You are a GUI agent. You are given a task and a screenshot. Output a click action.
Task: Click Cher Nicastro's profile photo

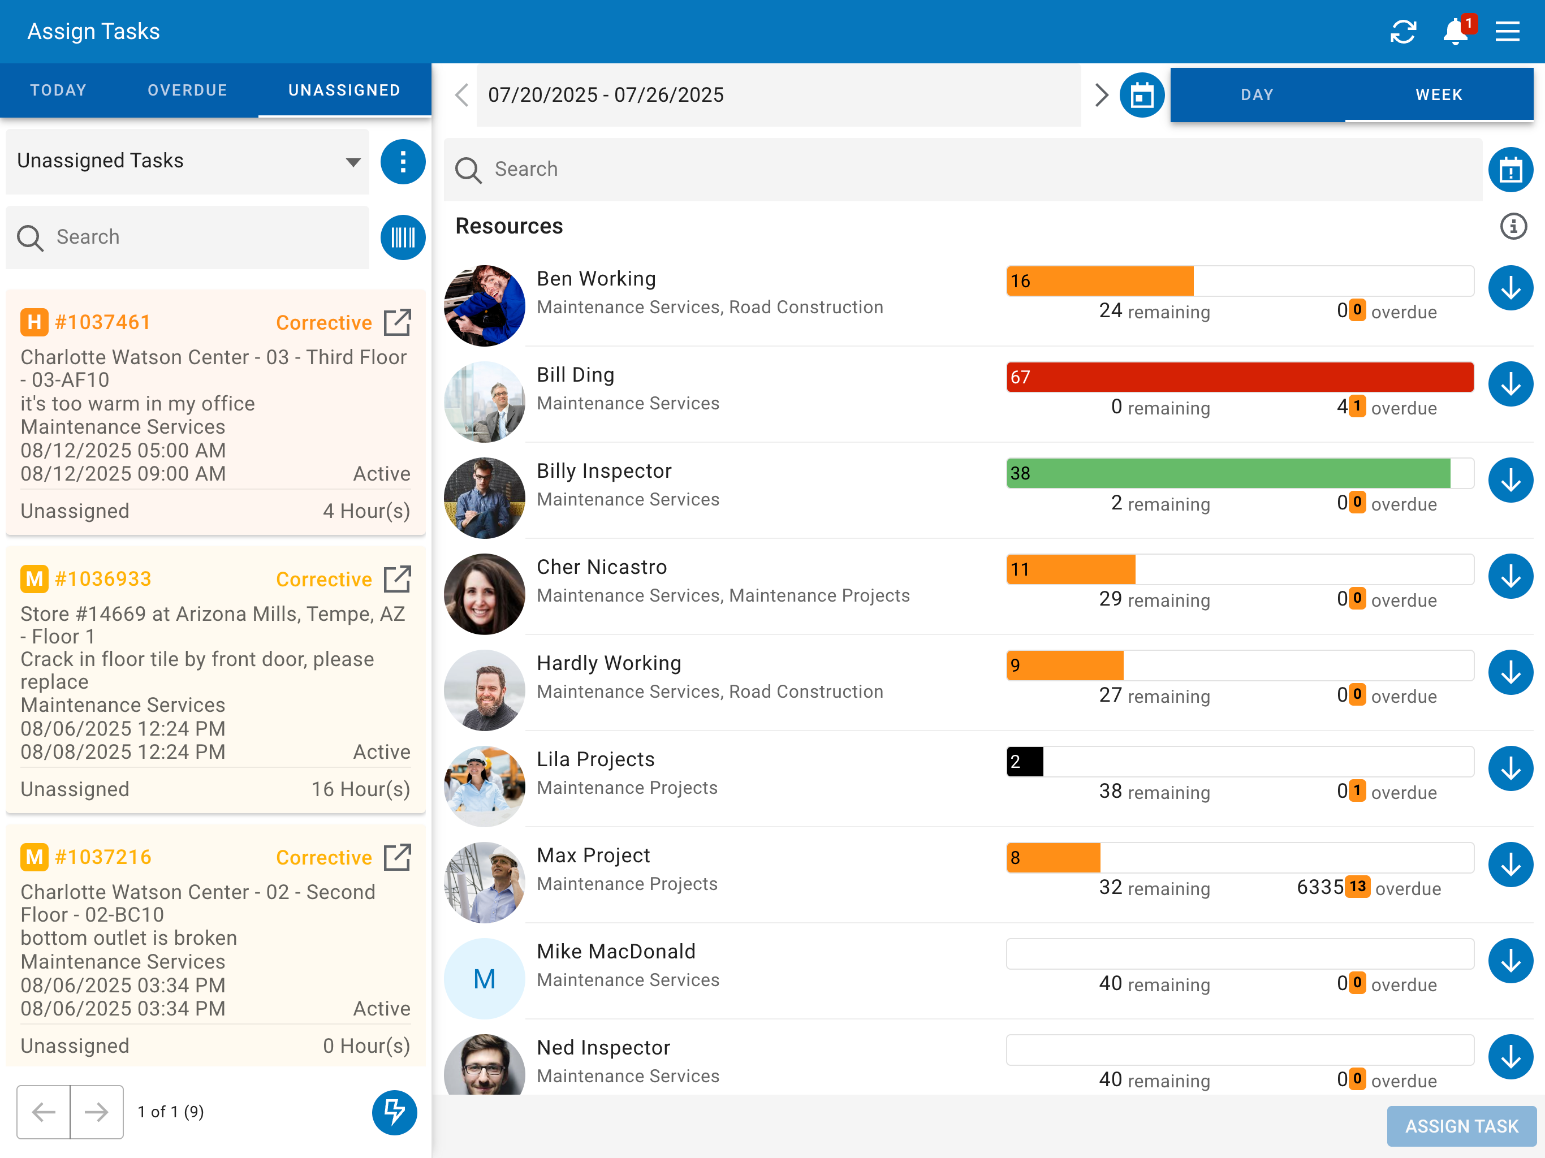(484, 594)
